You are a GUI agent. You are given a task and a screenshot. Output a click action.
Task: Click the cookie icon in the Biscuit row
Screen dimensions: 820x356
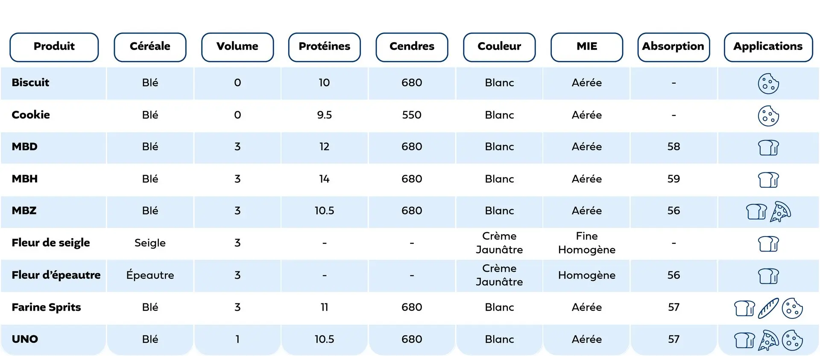coord(768,83)
